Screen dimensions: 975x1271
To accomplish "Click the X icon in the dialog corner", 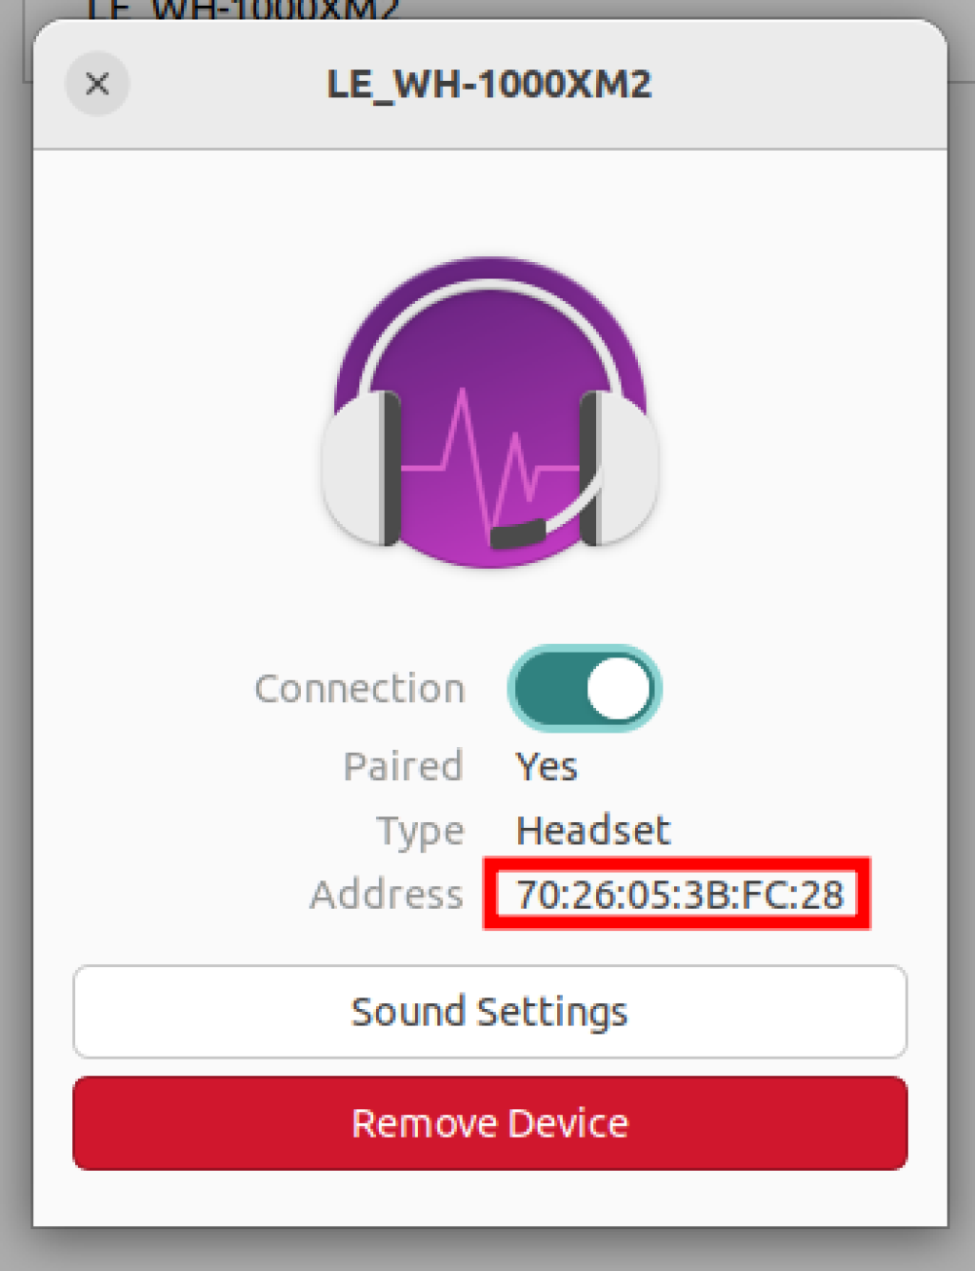I will (97, 85).
